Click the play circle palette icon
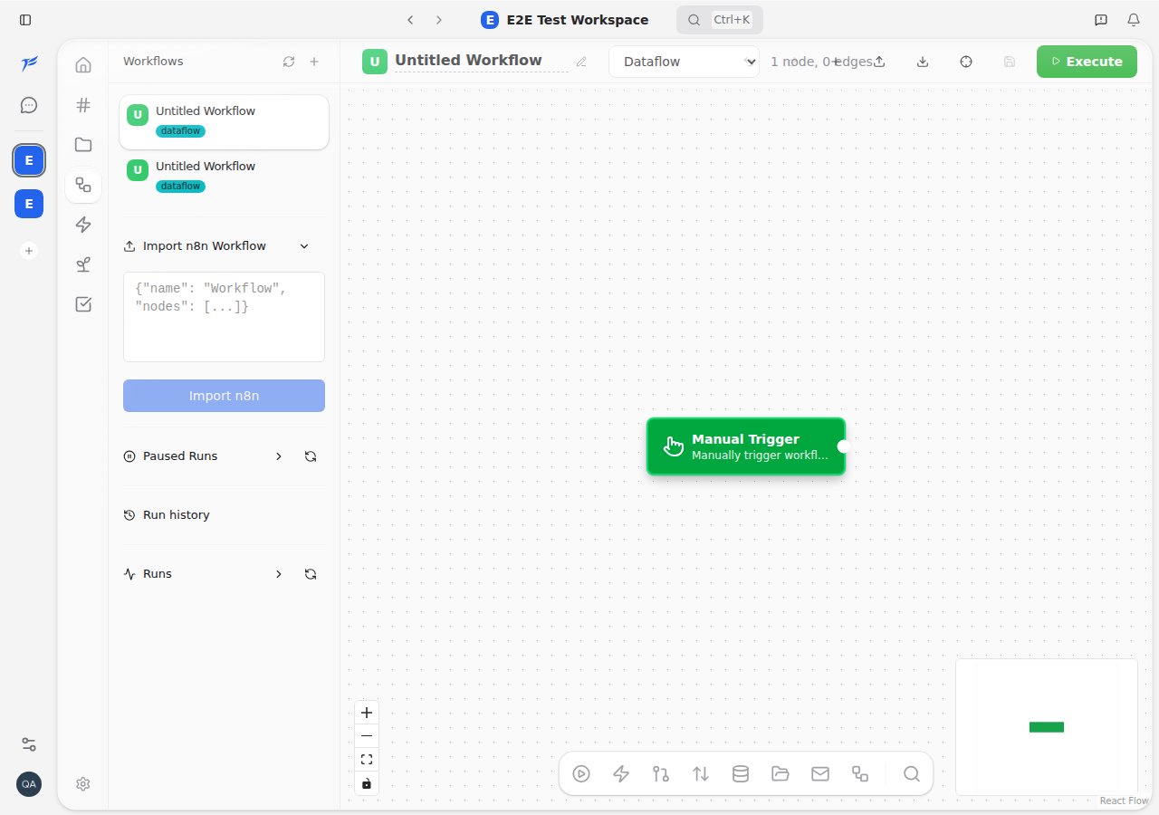This screenshot has height=815, width=1159. pyautogui.click(x=581, y=774)
